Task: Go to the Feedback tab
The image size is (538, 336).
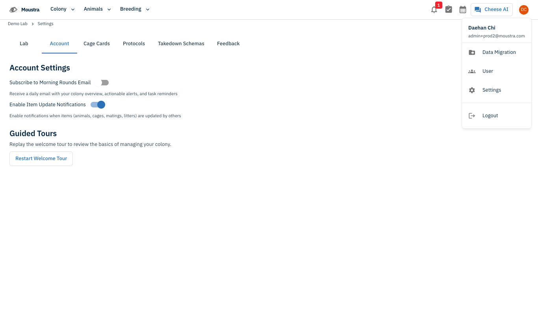Action: (228, 44)
